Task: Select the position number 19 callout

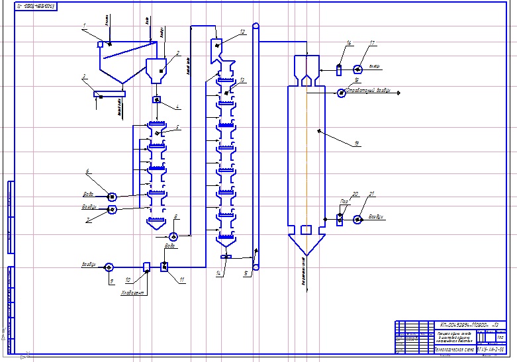Action: (356, 144)
